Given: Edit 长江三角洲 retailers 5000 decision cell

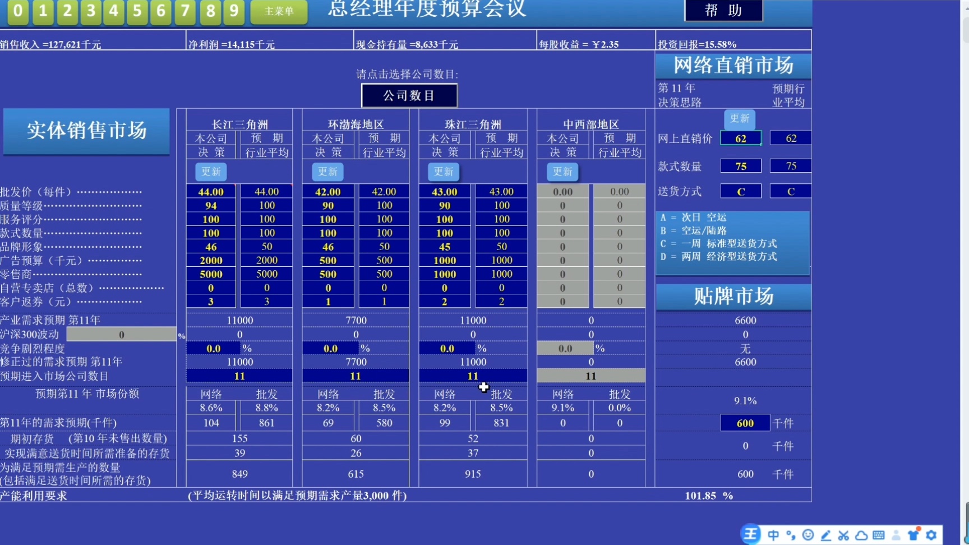Looking at the screenshot, I should [x=211, y=274].
